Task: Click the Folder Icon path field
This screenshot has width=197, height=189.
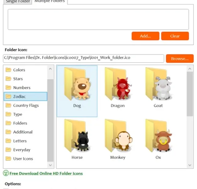Action: click(x=83, y=58)
